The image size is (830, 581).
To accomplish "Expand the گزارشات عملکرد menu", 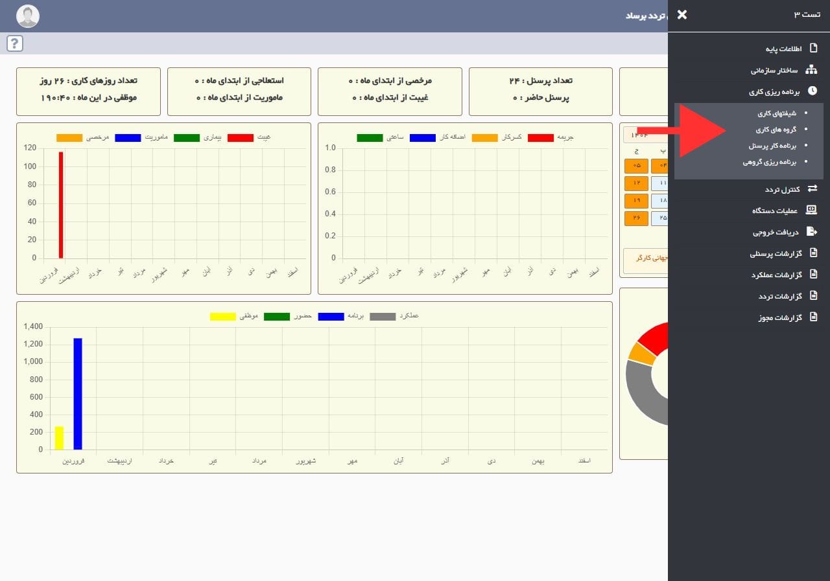I will [775, 275].
